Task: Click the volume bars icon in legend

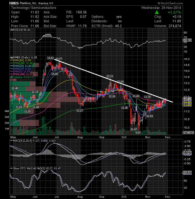Action: tap(11, 77)
